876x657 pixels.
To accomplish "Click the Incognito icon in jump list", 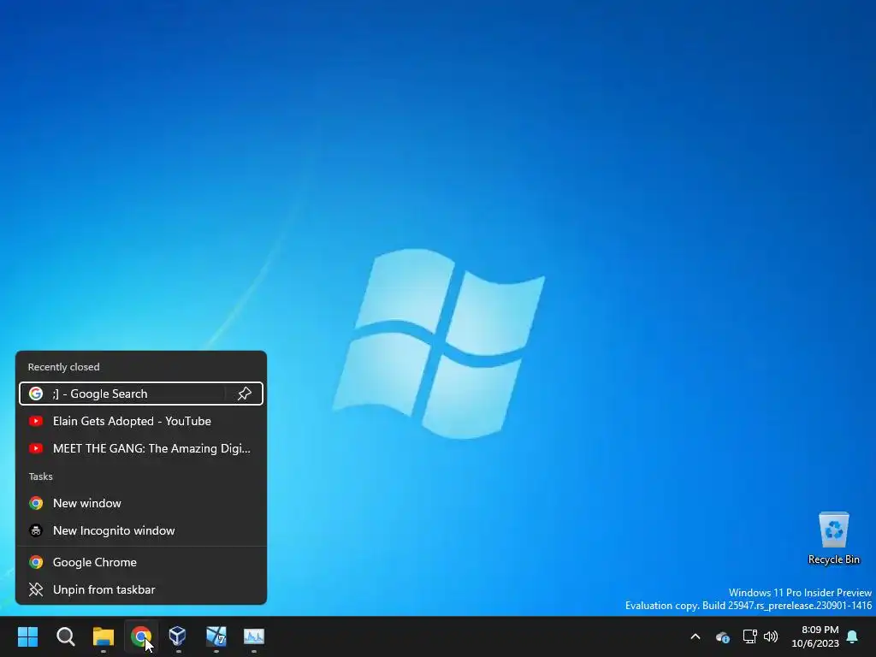I will tap(36, 530).
